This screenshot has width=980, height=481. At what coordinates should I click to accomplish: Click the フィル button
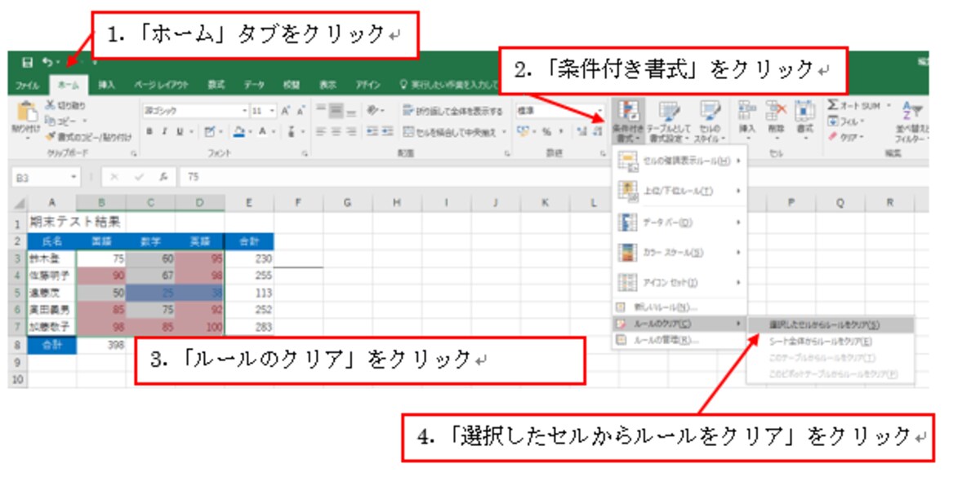point(844,121)
